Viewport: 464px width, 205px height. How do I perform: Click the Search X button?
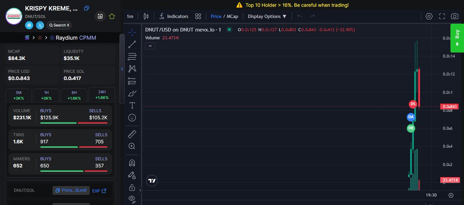coord(59,25)
